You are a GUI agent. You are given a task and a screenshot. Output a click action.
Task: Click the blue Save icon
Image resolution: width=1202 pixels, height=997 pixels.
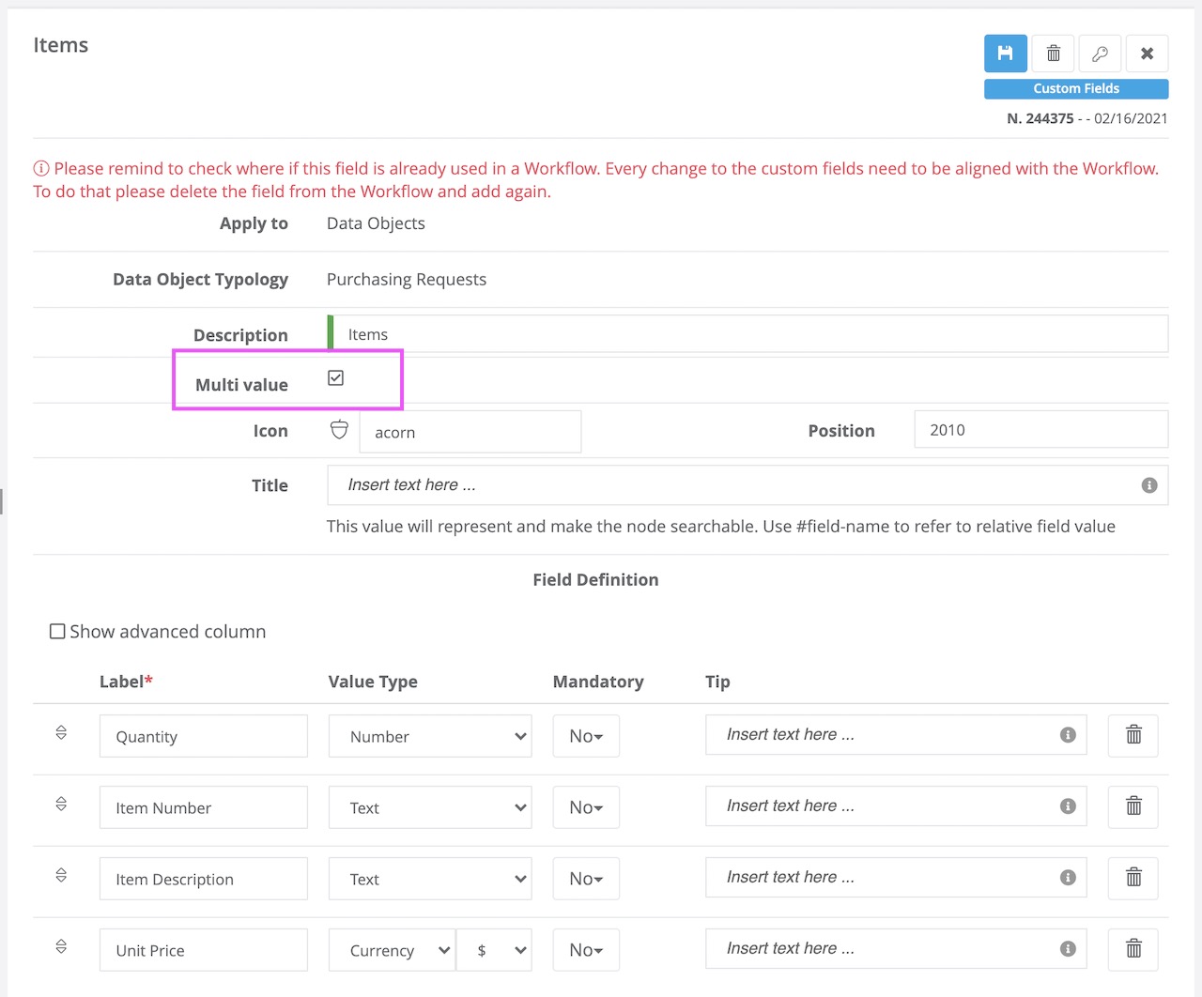coord(1005,54)
